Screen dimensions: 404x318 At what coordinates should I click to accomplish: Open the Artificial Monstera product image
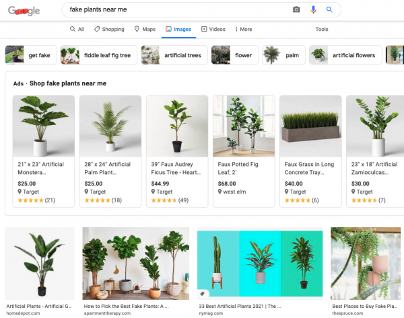point(44,126)
